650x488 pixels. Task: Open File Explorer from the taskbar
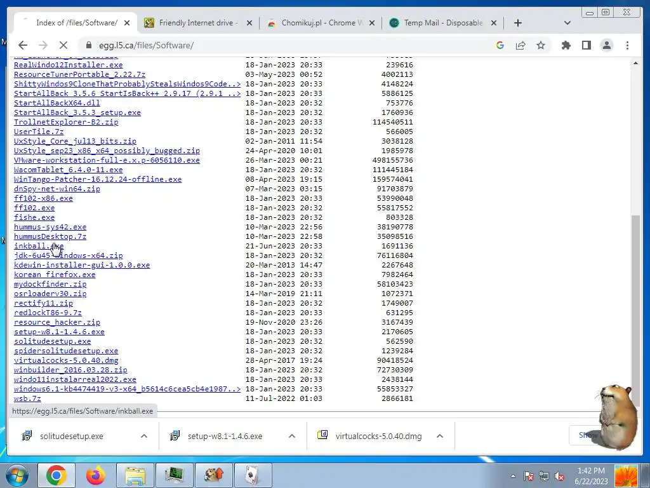tap(135, 475)
